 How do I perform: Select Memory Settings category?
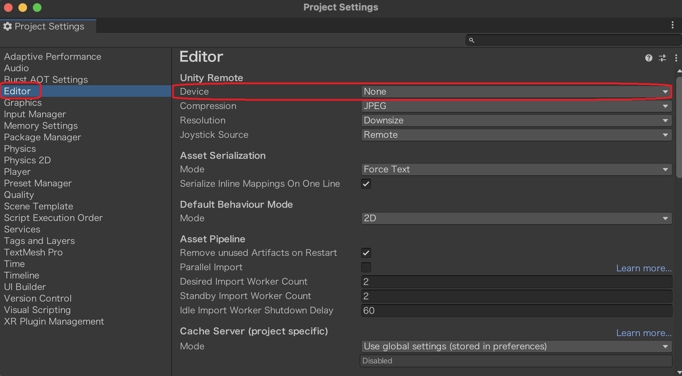coord(41,125)
